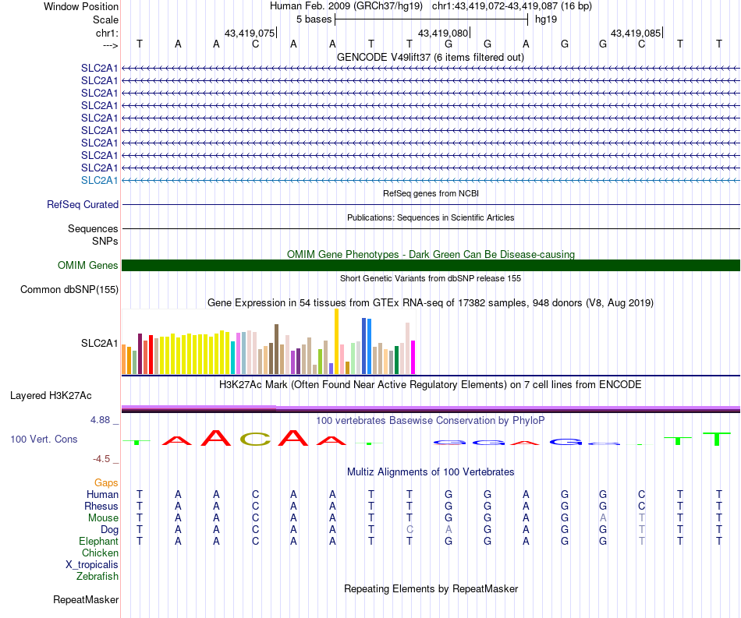The image size is (741, 618).
Task: Click the hg19 assembly label beside scale bar
Action: pyautogui.click(x=546, y=19)
